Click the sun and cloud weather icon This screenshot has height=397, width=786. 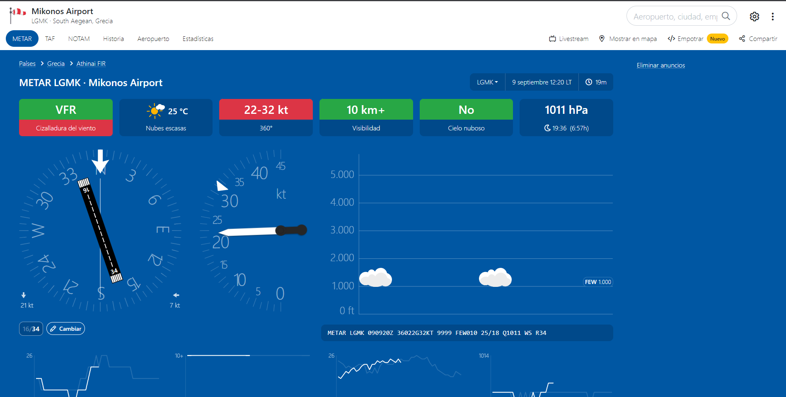point(155,111)
